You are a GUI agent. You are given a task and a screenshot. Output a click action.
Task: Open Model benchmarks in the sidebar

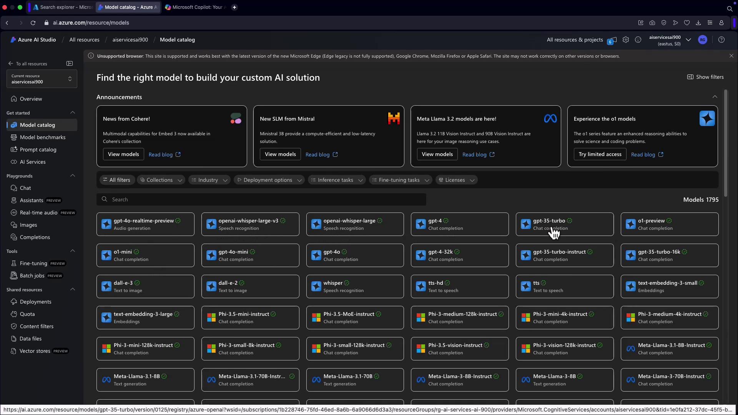pos(42,137)
